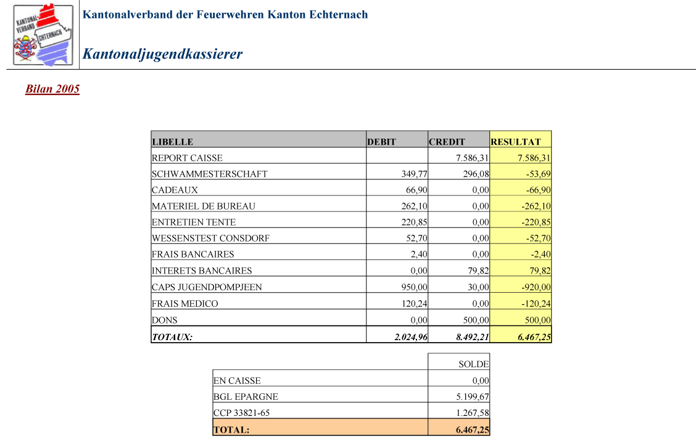Screen dimensions: 696x448
Task: Click the 'CCP 33821-65' label
Action: (x=241, y=412)
